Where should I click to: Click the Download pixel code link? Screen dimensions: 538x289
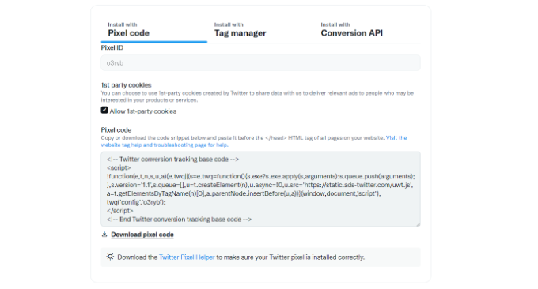coord(142,235)
